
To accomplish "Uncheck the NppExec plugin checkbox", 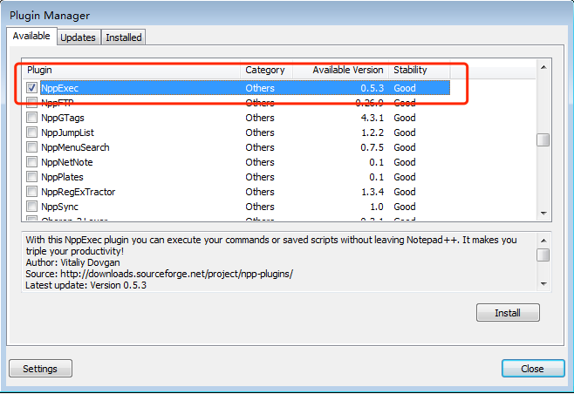I will (x=32, y=88).
